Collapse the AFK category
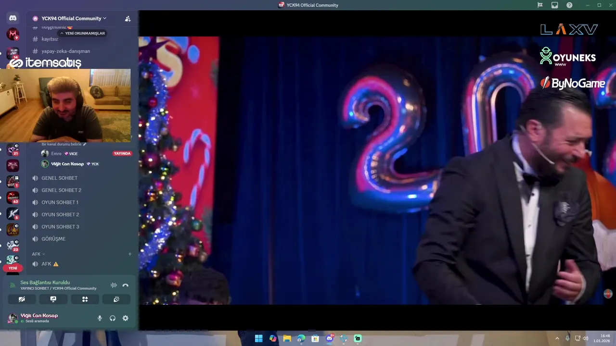The height and width of the screenshot is (346, 616). click(x=38, y=254)
